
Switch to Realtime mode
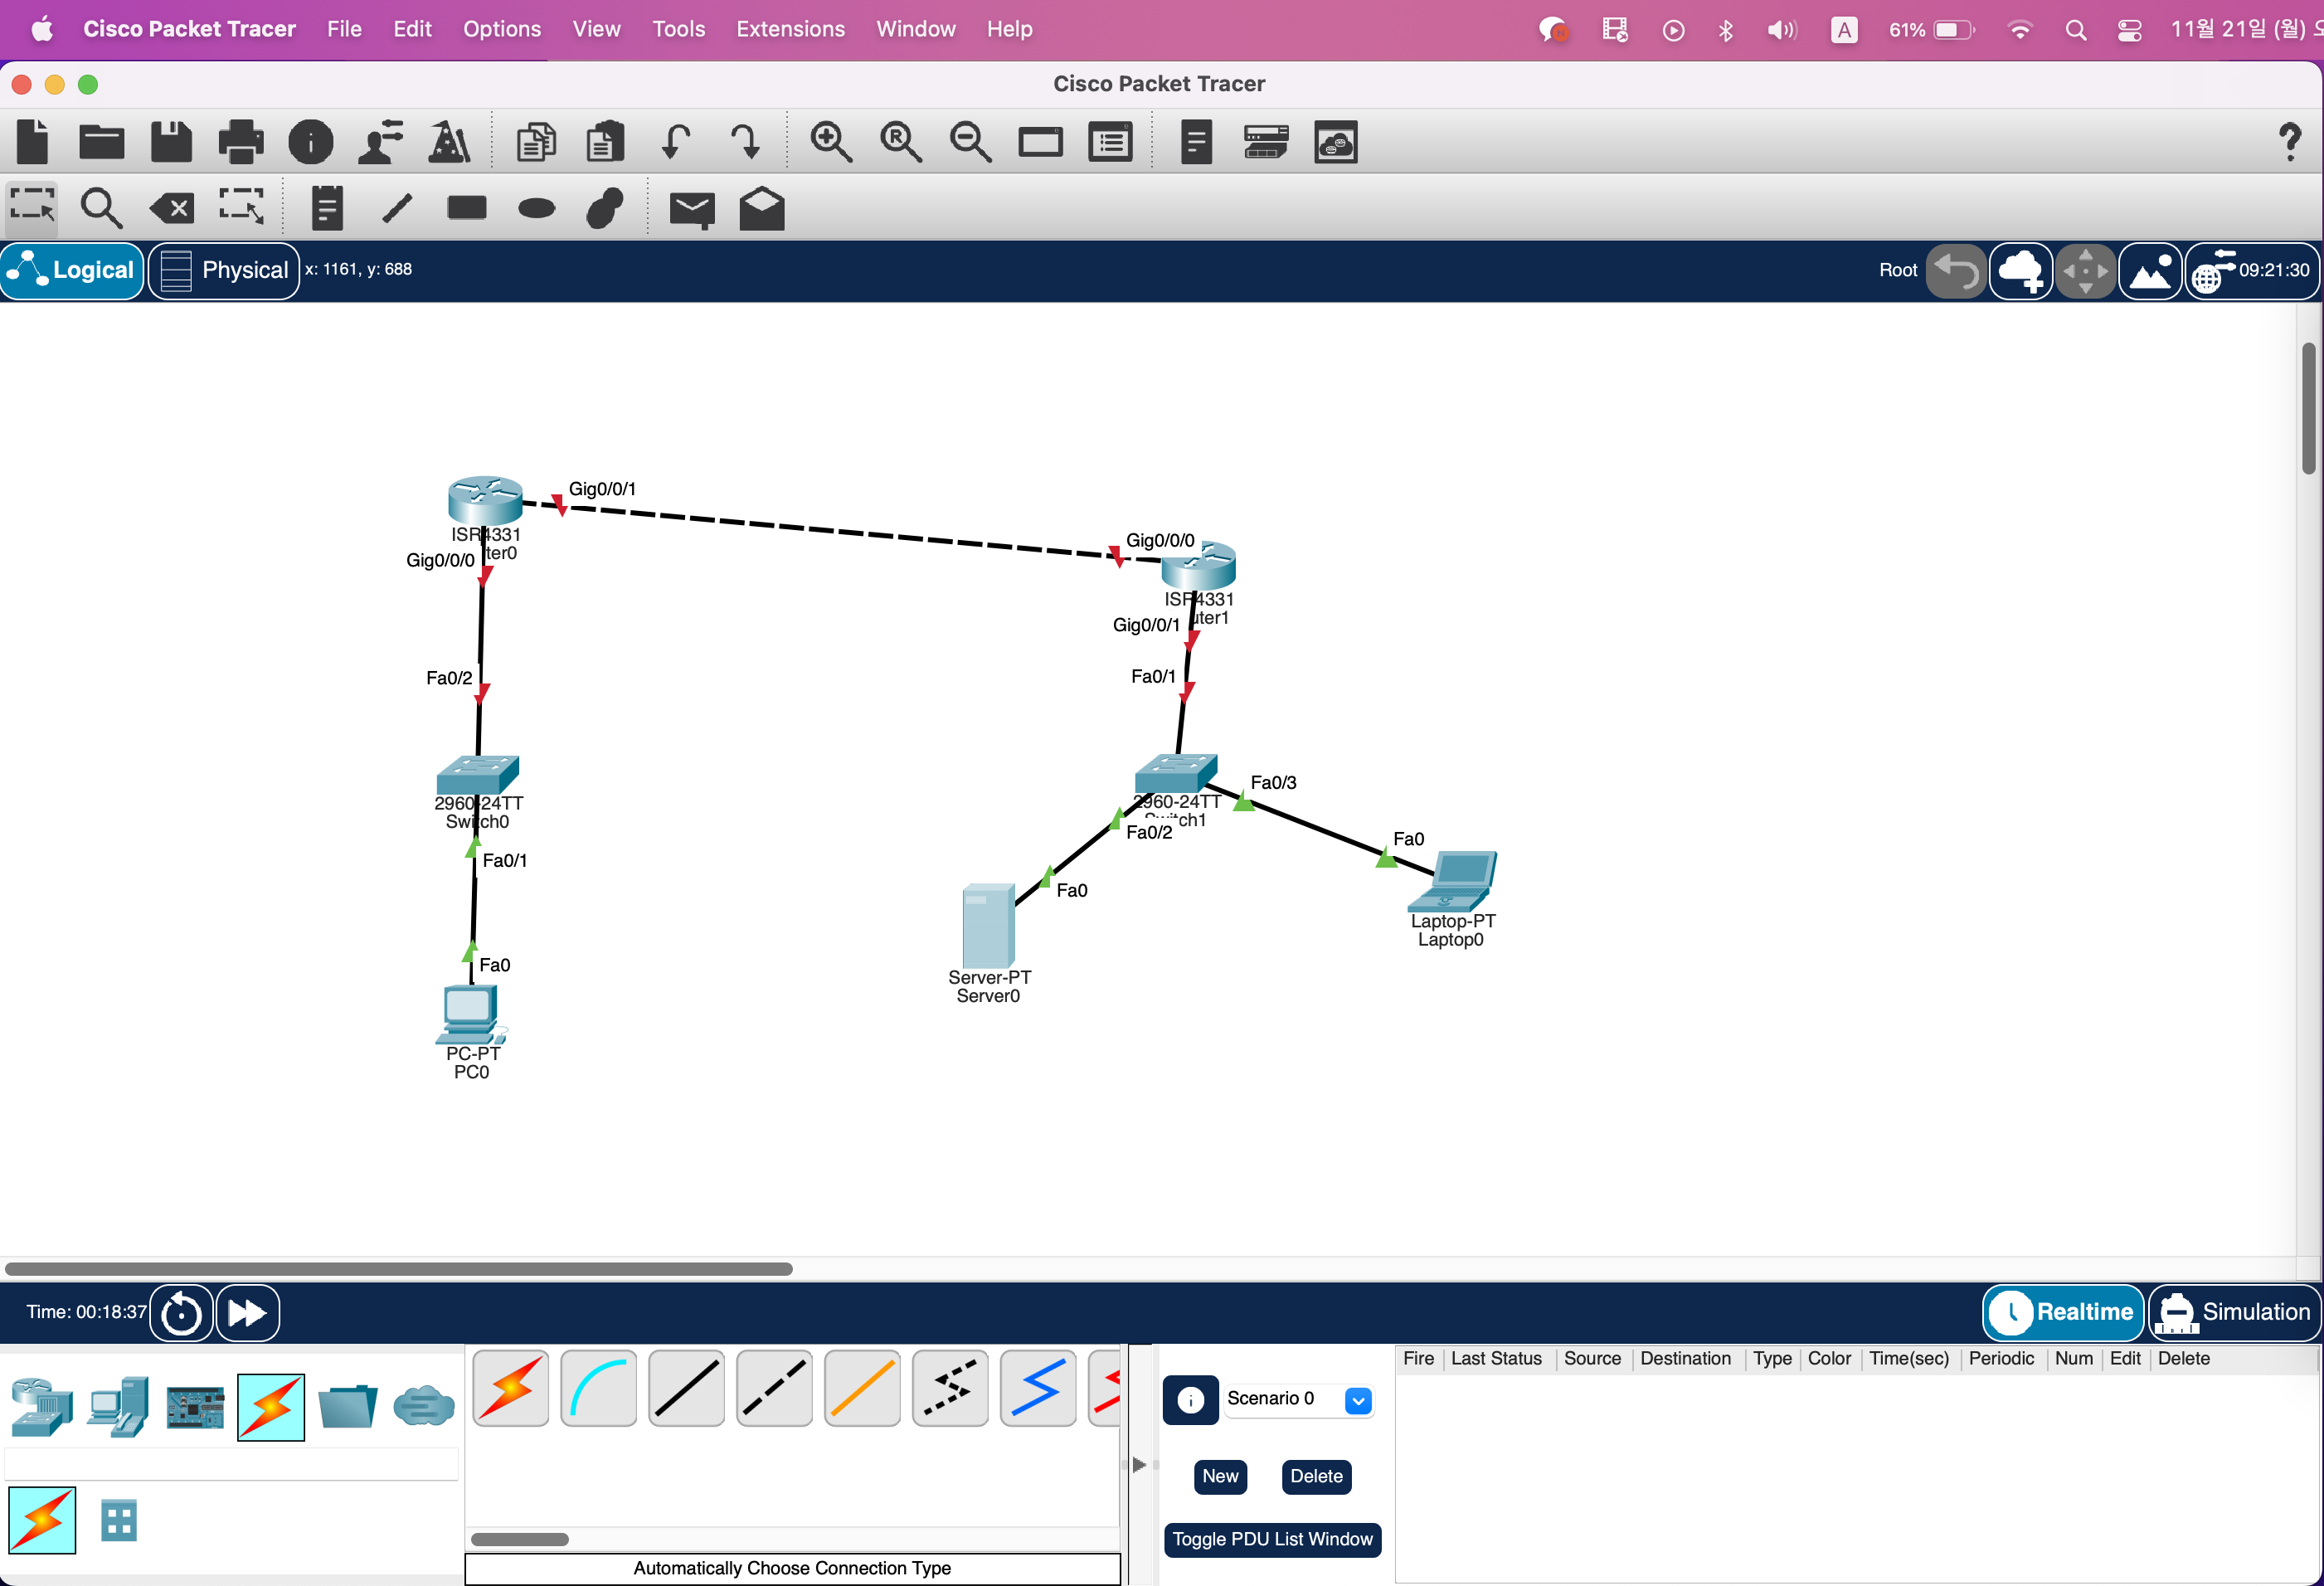click(x=2063, y=1312)
